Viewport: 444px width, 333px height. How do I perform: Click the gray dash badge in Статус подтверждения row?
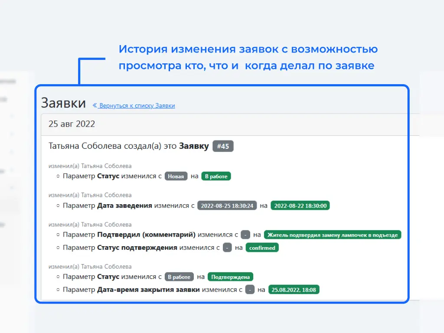tap(228, 248)
